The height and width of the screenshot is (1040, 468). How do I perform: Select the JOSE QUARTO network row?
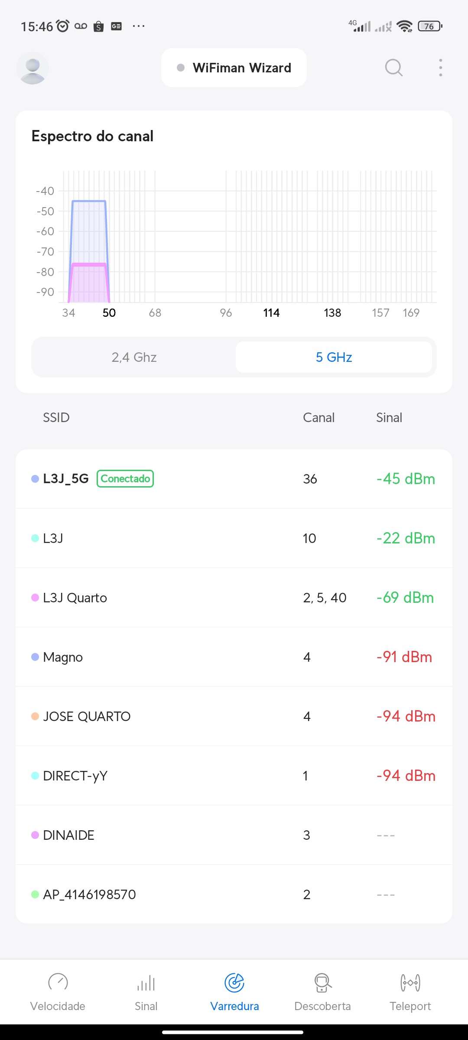pos(234,716)
